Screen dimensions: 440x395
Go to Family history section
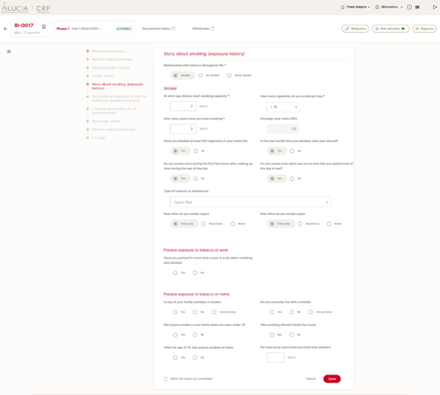coord(103,76)
